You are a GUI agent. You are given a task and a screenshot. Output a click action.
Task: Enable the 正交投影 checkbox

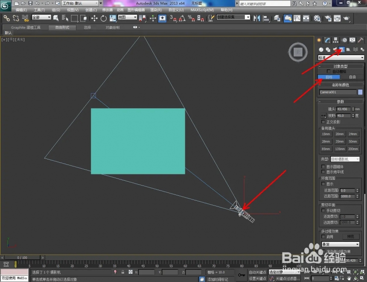323,122
